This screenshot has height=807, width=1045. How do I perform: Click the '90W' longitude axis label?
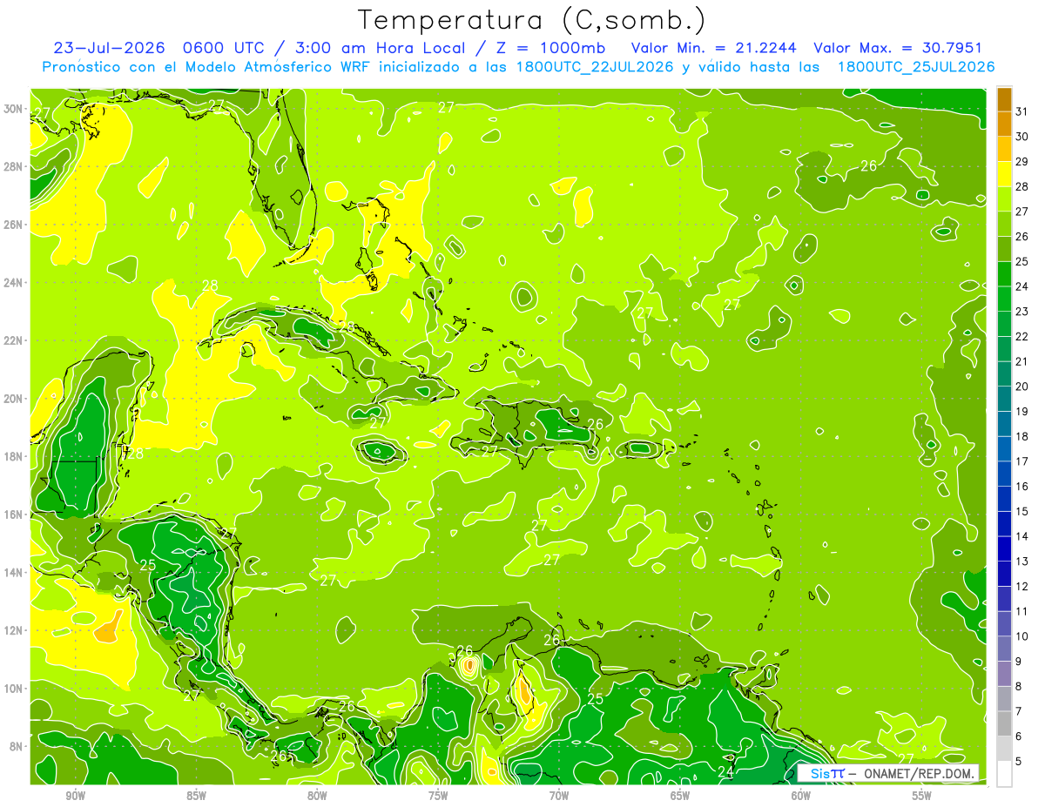point(75,796)
